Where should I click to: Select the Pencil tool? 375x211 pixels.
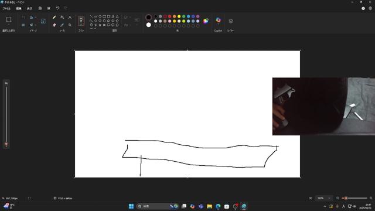[x=54, y=17]
